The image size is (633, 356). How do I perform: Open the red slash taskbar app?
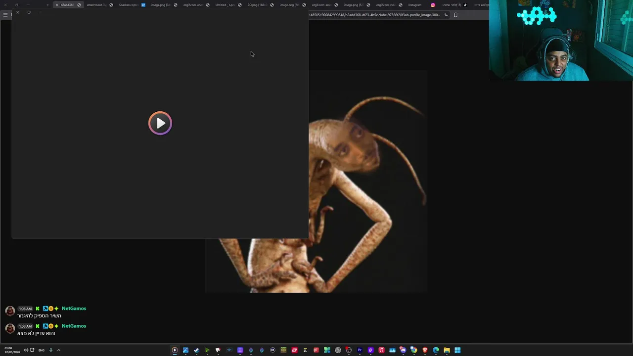point(294,350)
